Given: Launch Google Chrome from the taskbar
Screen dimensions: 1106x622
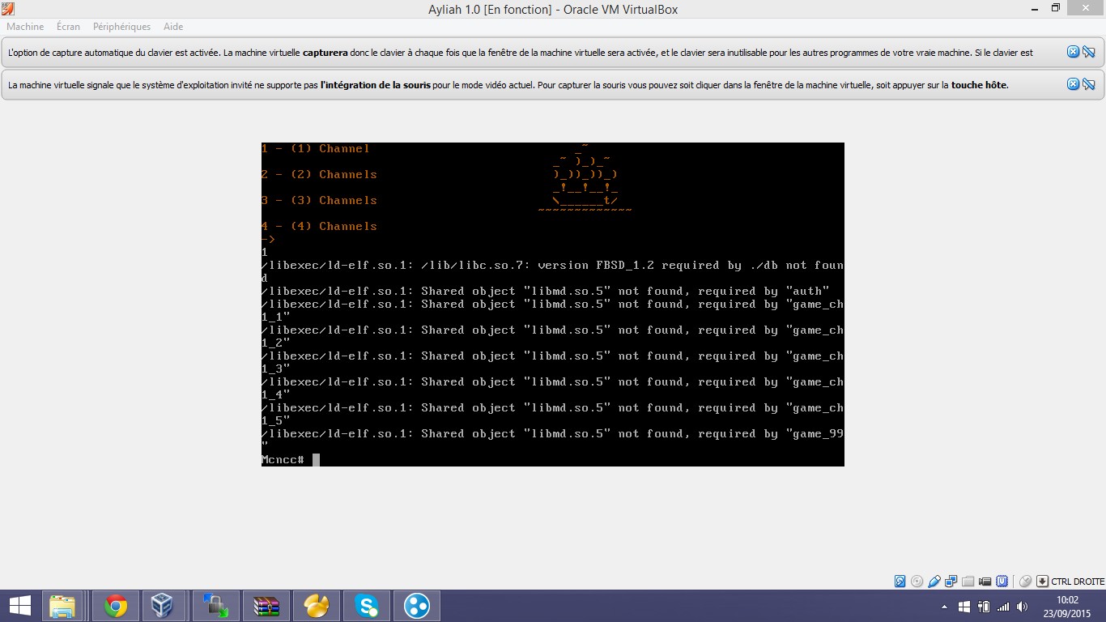Looking at the screenshot, I should point(115,606).
